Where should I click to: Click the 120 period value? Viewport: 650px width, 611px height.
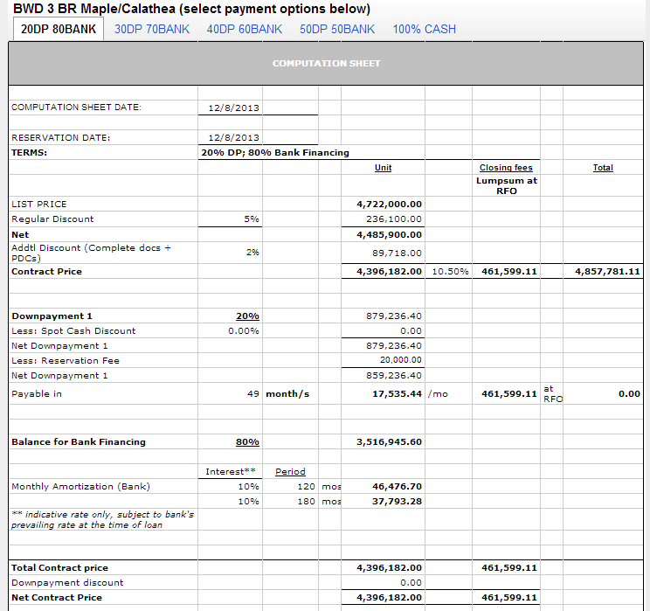[x=307, y=487]
